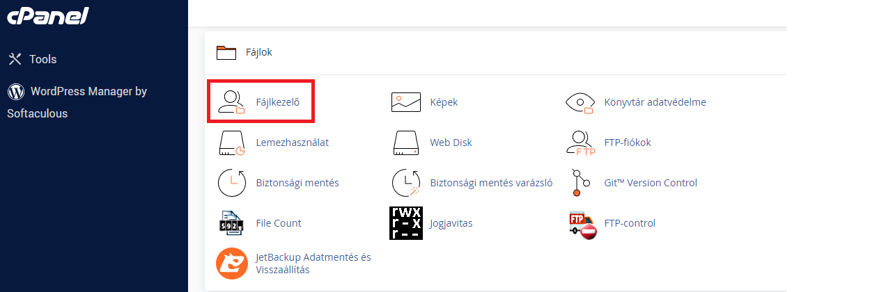893x292 pixels.
Task: Click the File Count icon
Action: pyautogui.click(x=231, y=223)
